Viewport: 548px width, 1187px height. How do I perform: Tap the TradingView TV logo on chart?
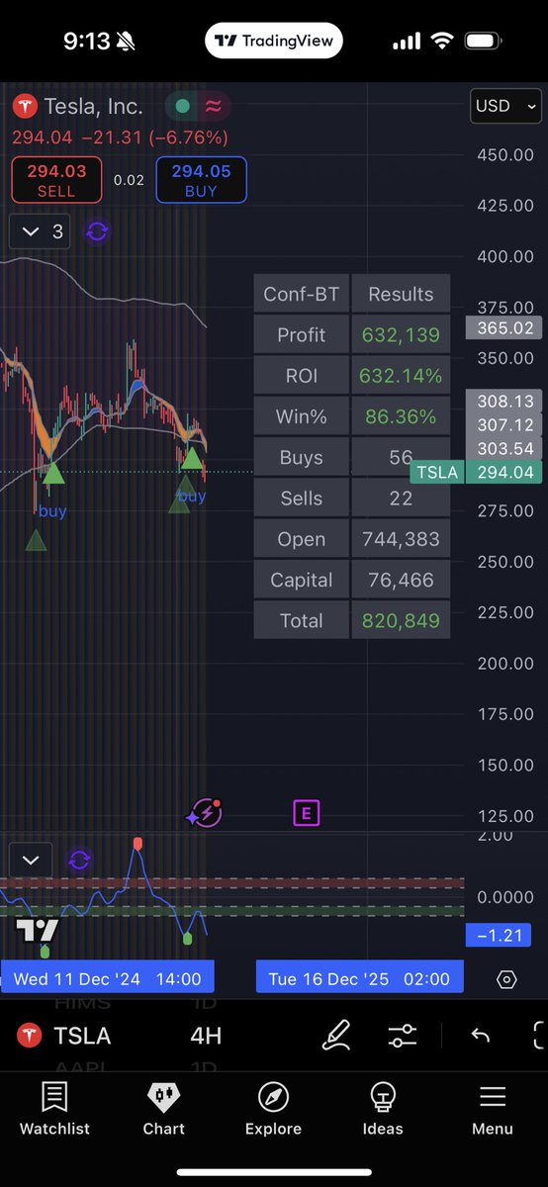pos(38,930)
